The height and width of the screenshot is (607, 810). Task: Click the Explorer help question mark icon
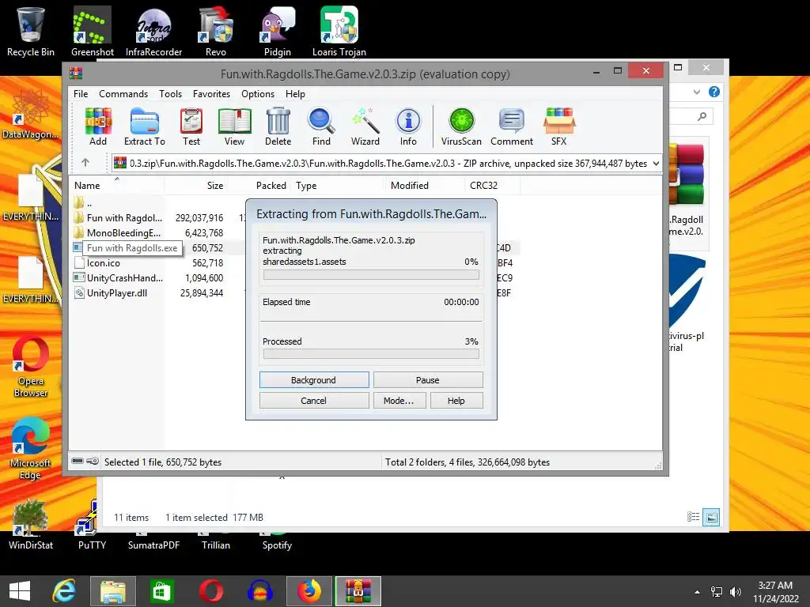click(714, 92)
